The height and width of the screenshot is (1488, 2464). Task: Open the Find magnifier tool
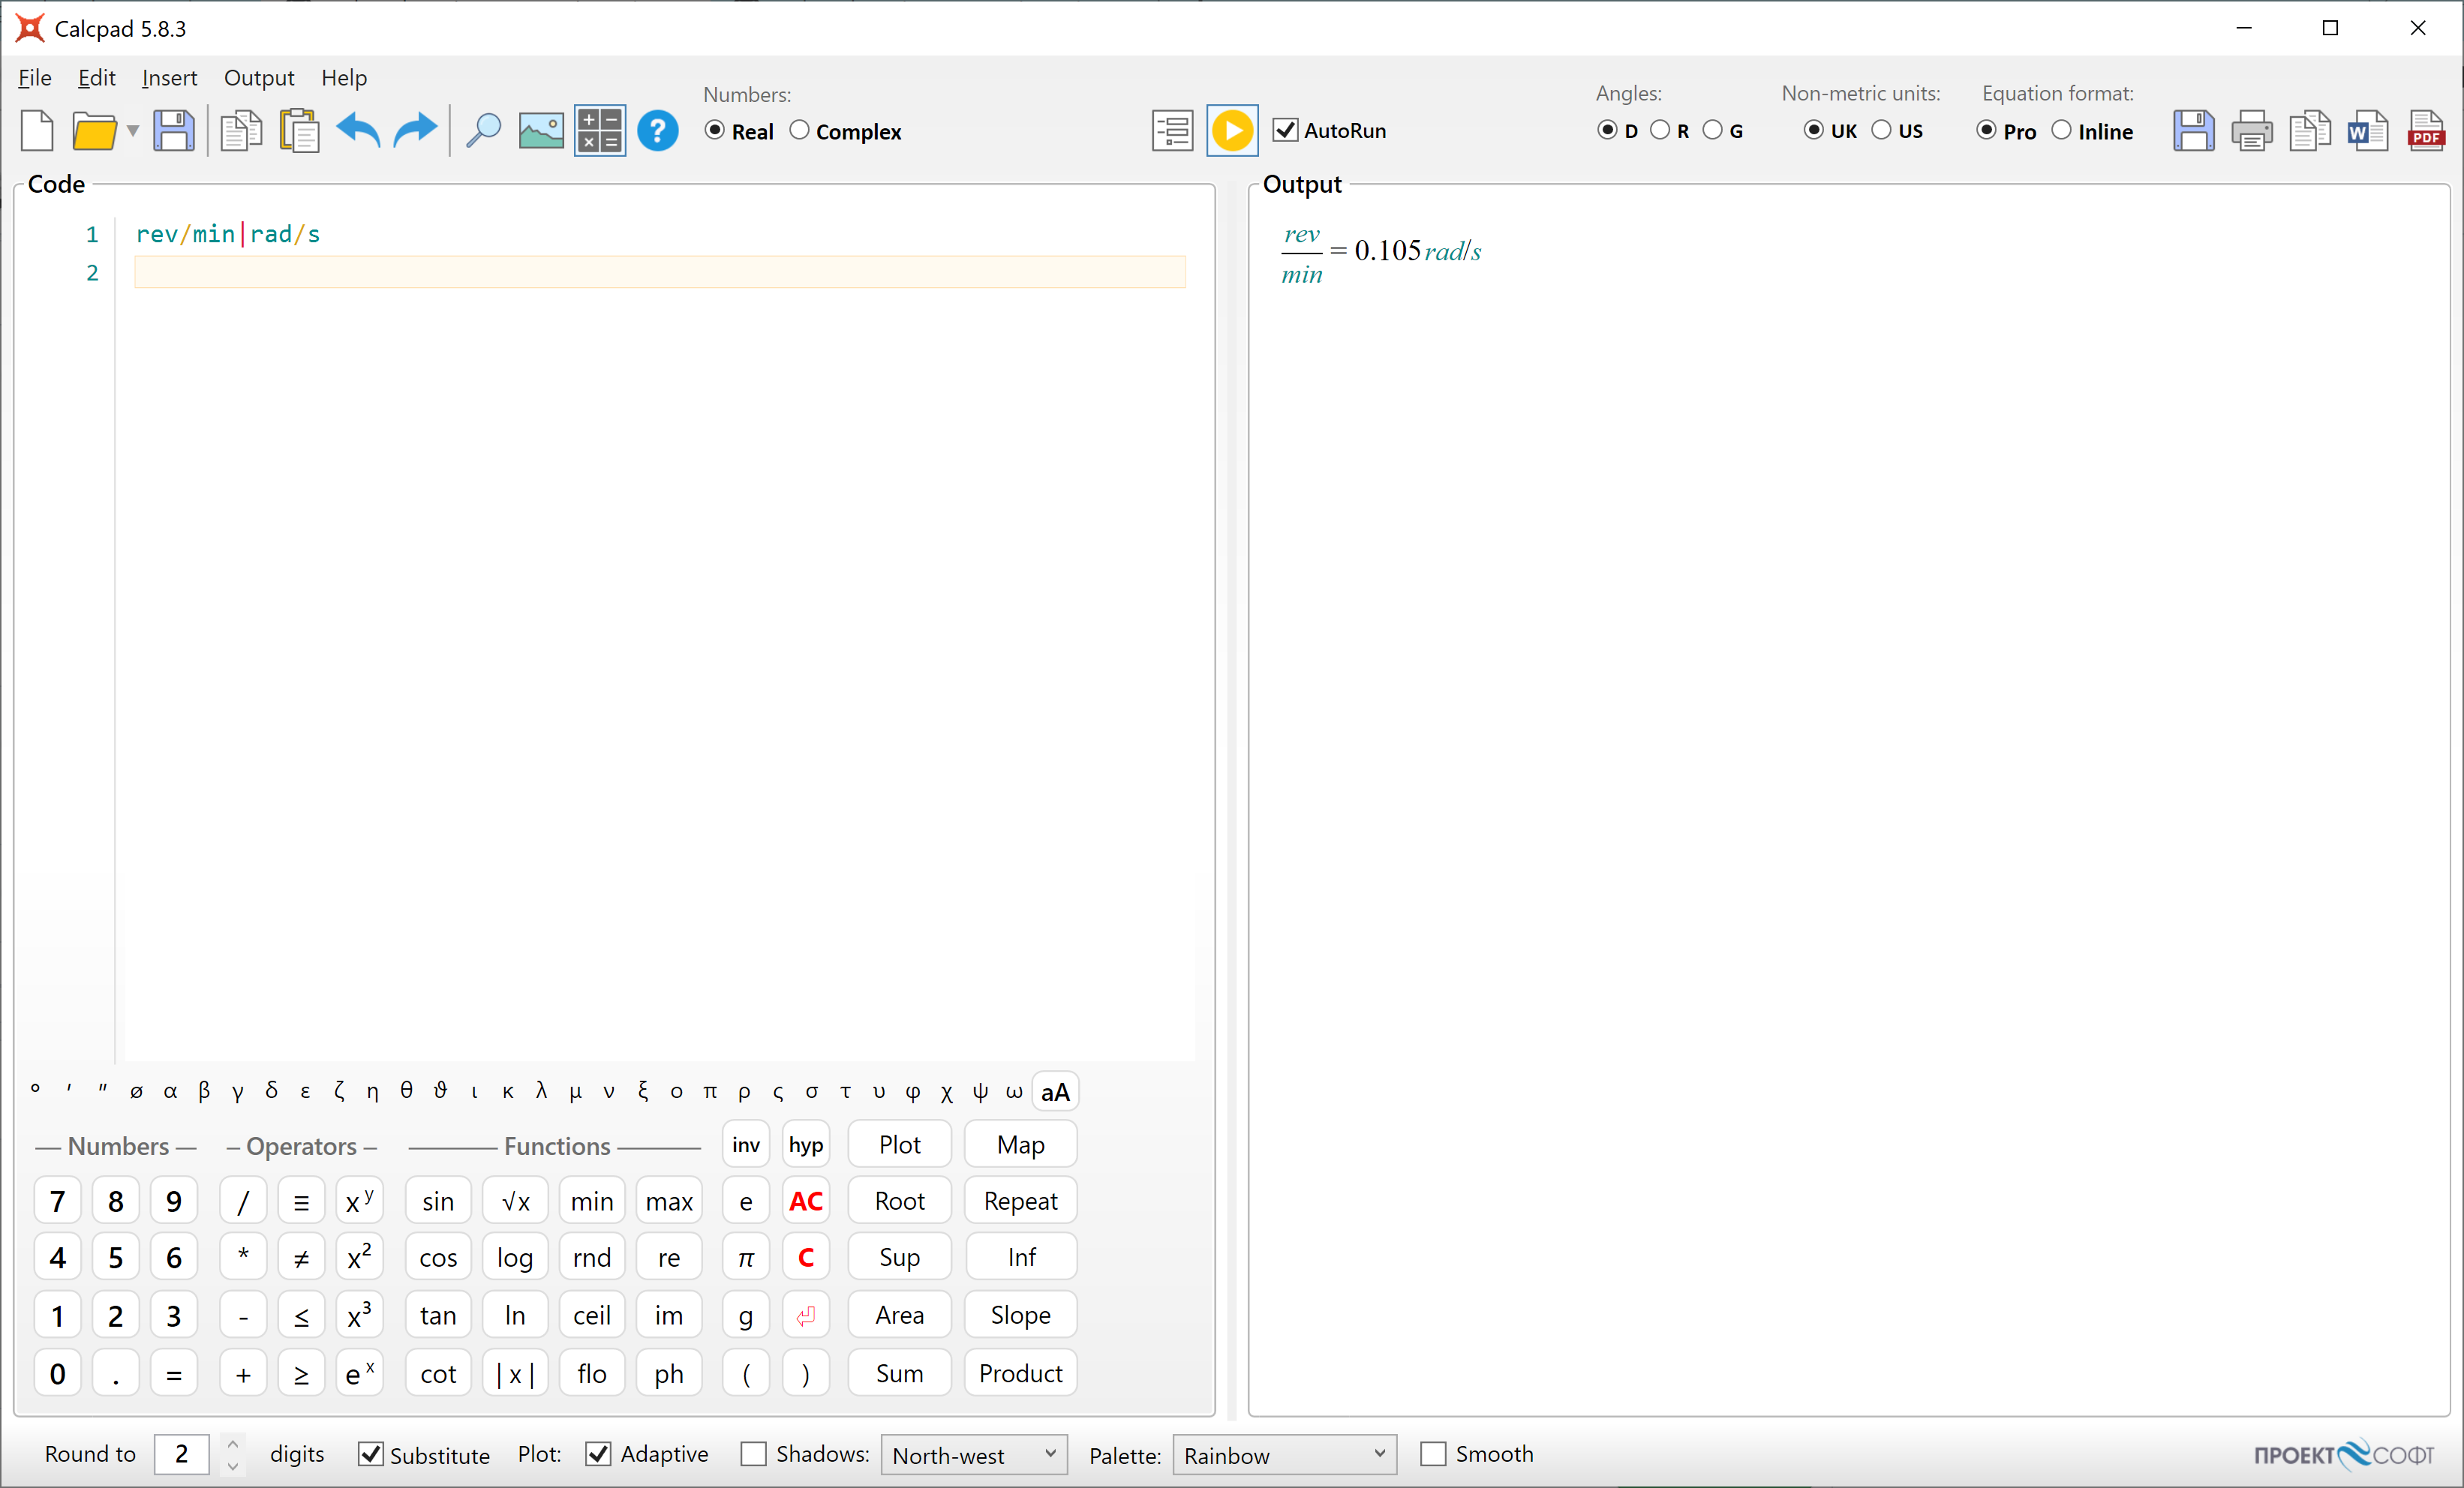point(483,131)
